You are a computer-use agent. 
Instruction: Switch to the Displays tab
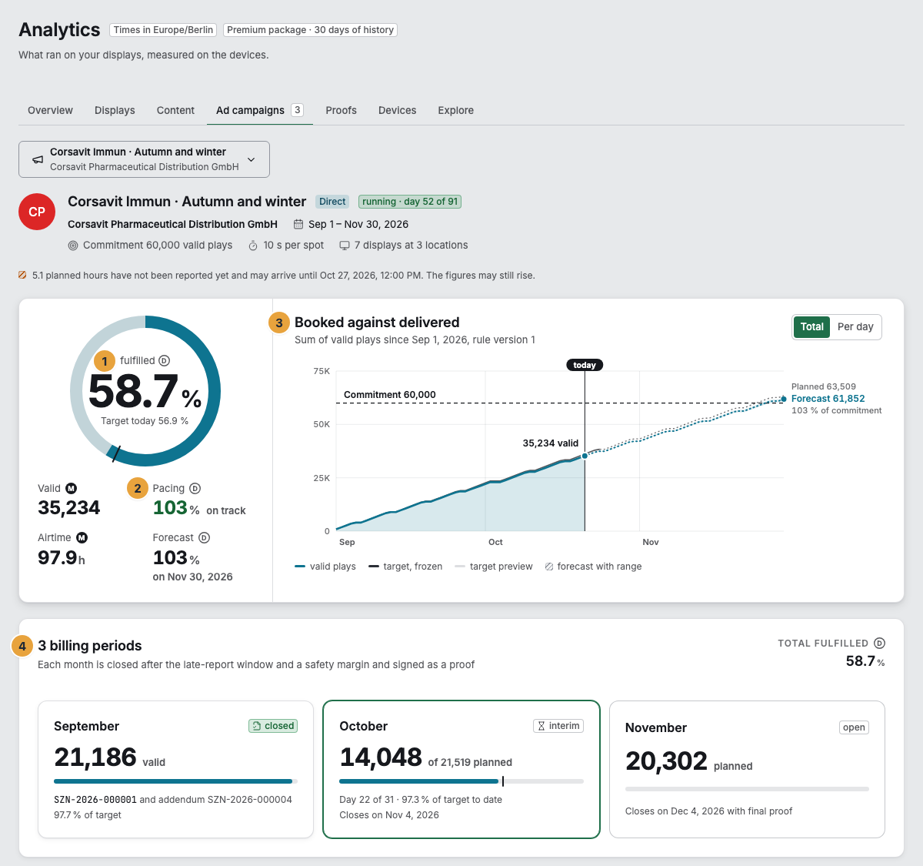[115, 110]
